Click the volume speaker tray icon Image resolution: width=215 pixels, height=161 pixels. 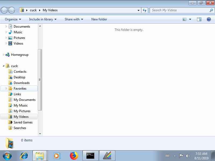point(188,156)
